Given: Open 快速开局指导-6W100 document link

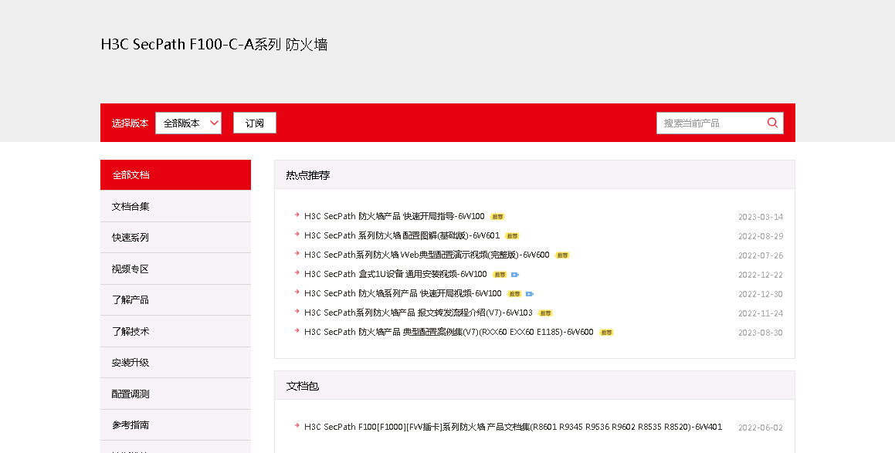Looking at the screenshot, I should tap(394, 216).
